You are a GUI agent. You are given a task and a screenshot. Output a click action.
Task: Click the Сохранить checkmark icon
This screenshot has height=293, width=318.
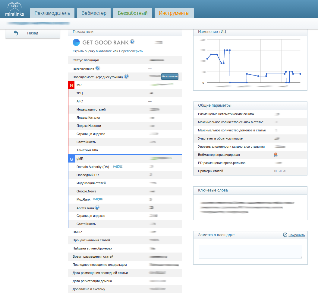[x=285, y=235]
